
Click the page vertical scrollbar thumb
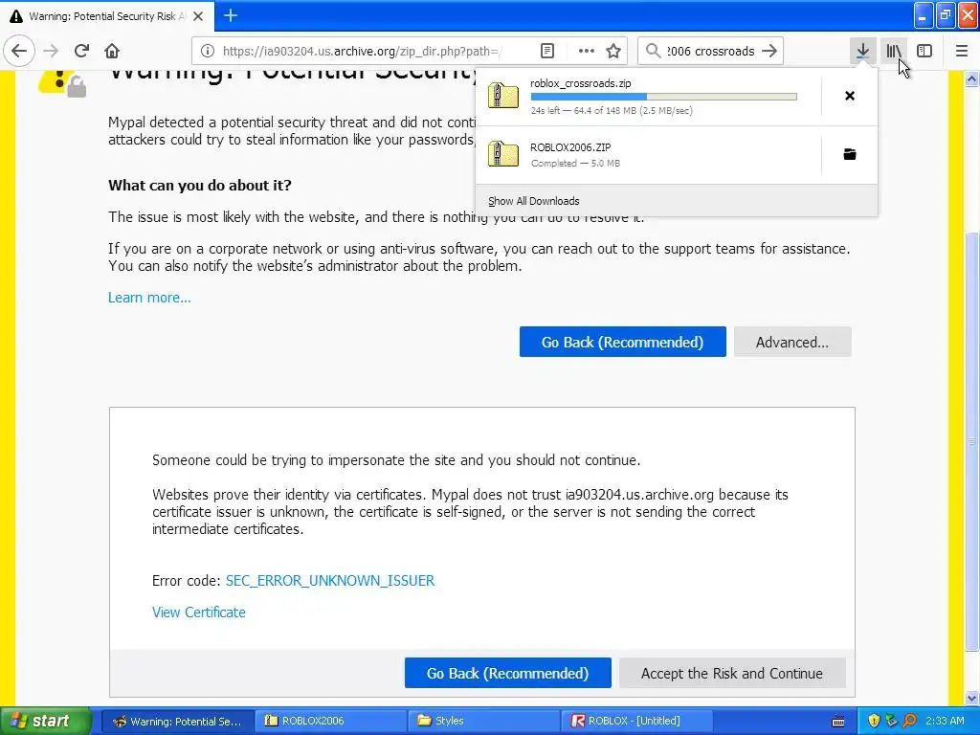pos(972,441)
